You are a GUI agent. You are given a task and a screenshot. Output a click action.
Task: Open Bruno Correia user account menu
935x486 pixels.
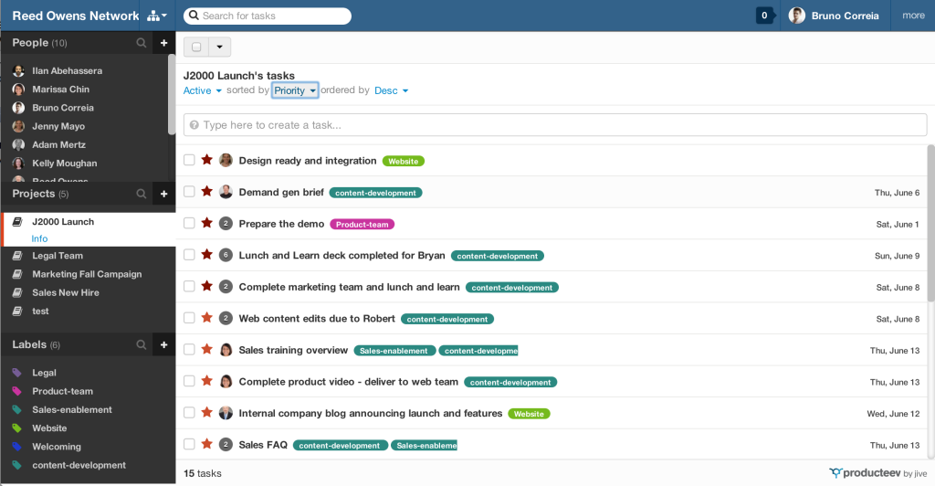[x=834, y=16]
